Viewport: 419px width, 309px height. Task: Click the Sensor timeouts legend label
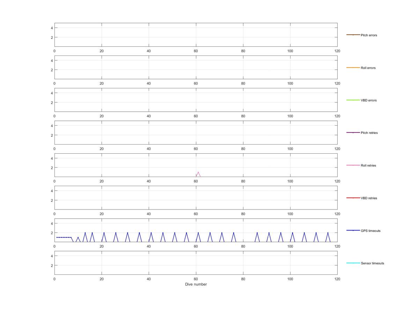point(372,263)
